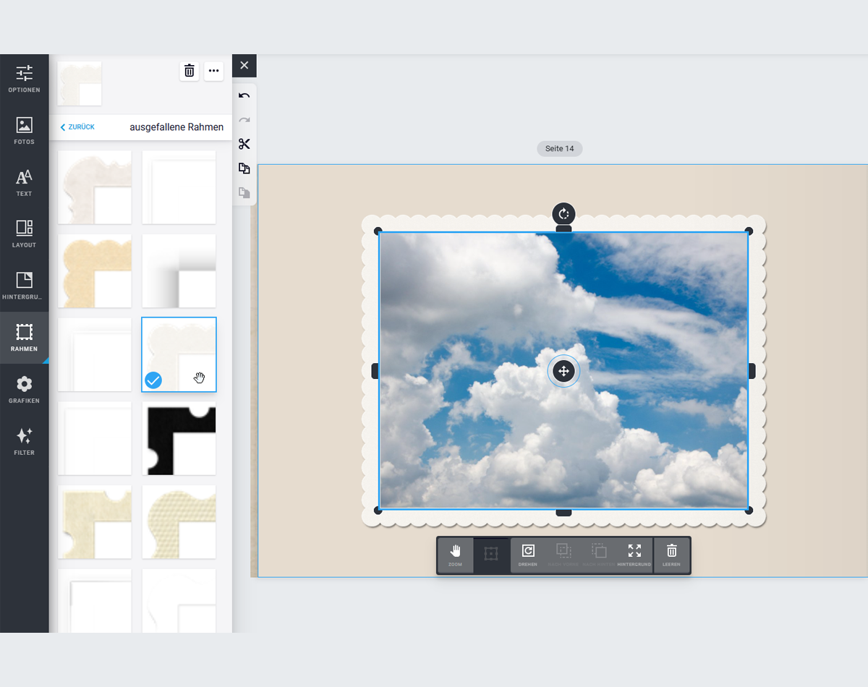Click the top-left corner resize handle
Viewport: 868px width, 687px height.
coord(378,231)
